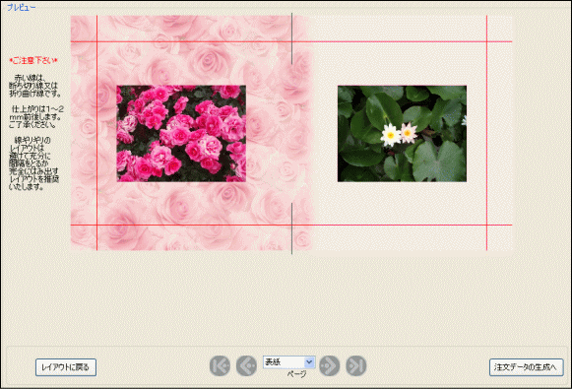Click the ご注意下さい warning heading
The height and width of the screenshot is (389, 572).
click(33, 61)
